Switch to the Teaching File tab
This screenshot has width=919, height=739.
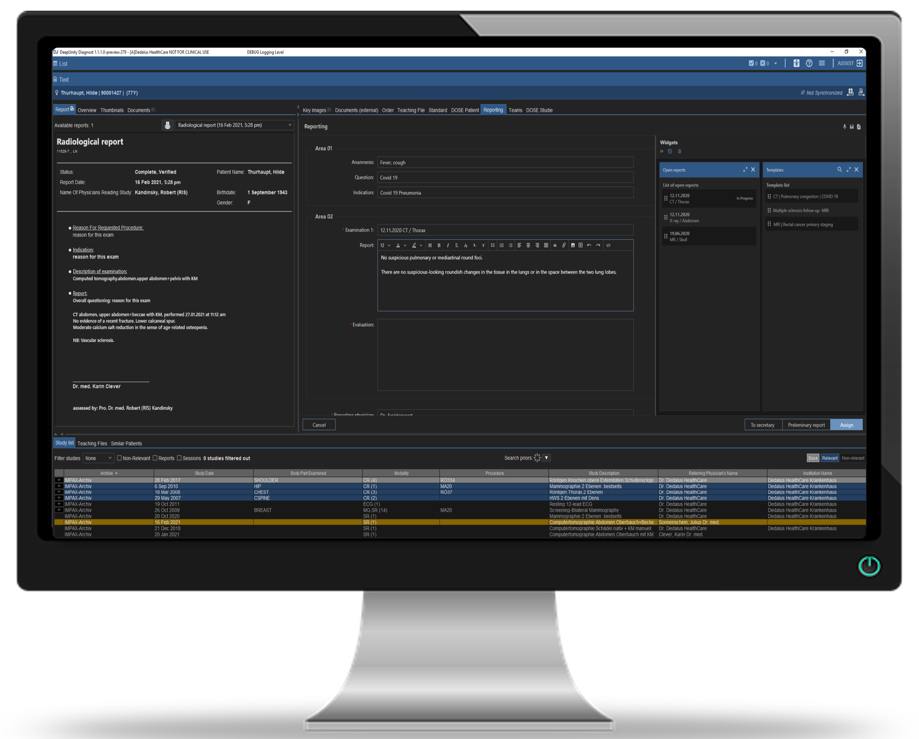pos(410,110)
